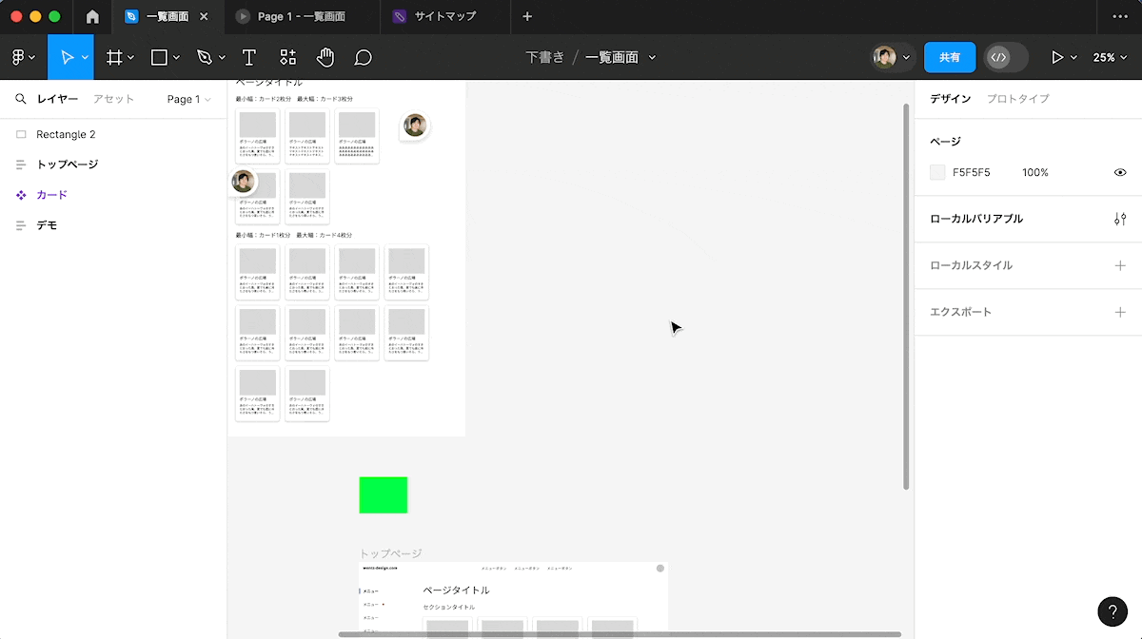The width and height of the screenshot is (1142, 639).
Task: Open user avatar multiplayer dropdown
Action: 893,57
